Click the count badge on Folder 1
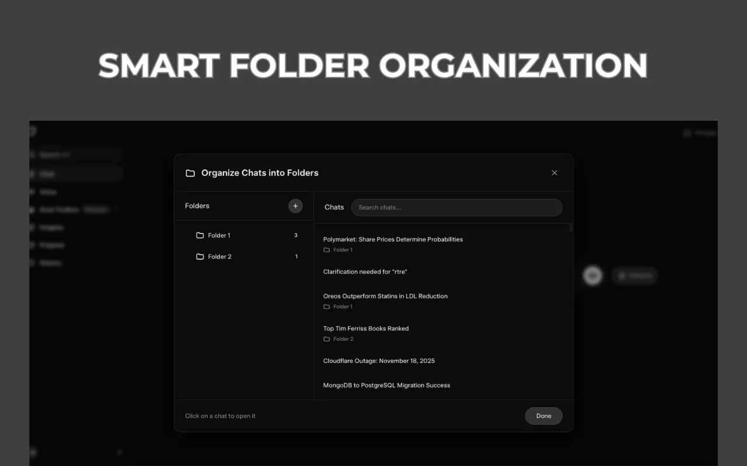747x466 pixels. pyautogui.click(x=296, y=235)
